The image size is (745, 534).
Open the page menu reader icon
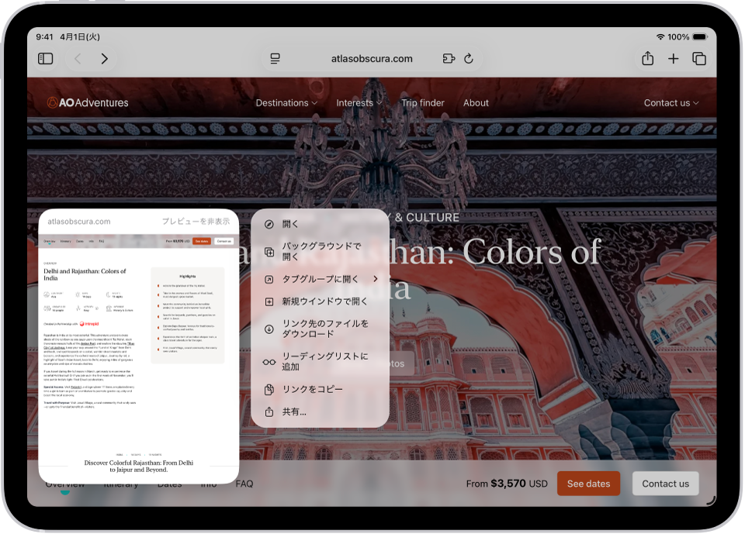pyautogui.click(x=275, y=58)
